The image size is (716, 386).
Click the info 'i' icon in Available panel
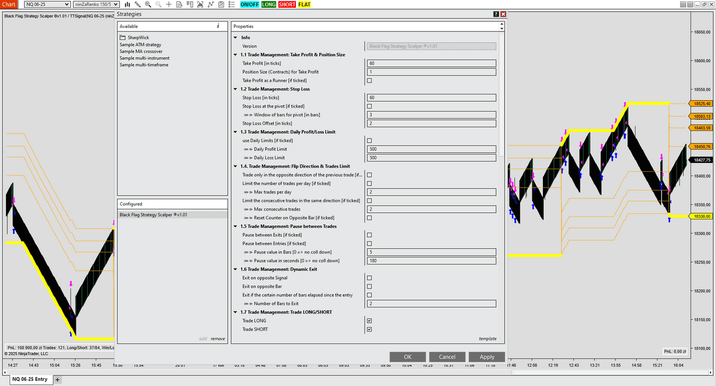point(218,26)
